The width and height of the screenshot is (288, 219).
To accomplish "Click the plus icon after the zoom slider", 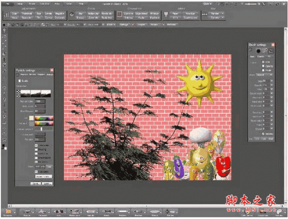I will pyautogui.click(x=259, y=4).
